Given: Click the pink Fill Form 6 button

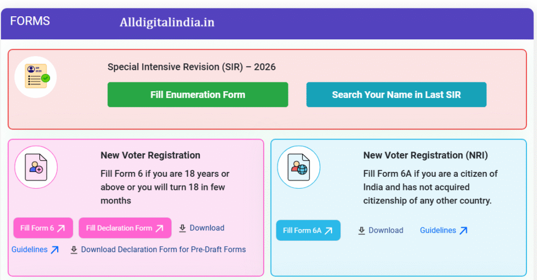Looking at the screenshot, I should (43, 228).
